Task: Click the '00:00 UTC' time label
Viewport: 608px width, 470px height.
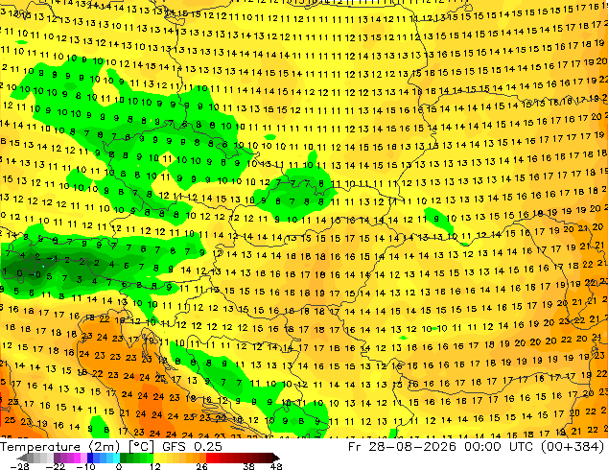Action: (501, 447)
